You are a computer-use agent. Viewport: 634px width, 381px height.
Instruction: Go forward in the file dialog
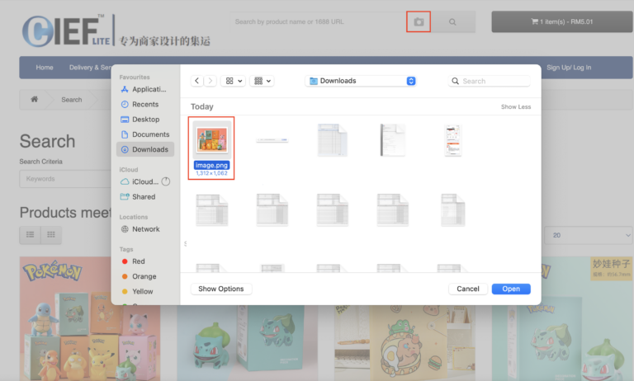[211, 81]
